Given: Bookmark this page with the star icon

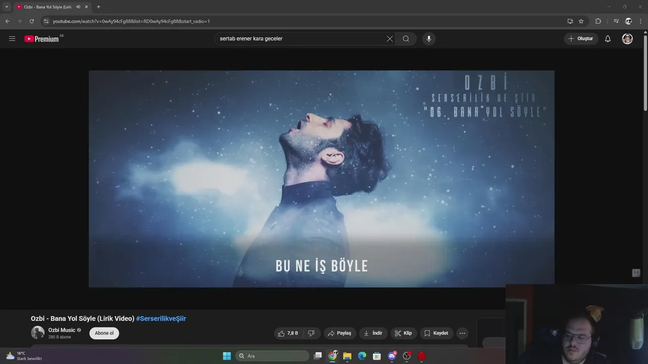Looking at the screenshot, I should (581, 21).
